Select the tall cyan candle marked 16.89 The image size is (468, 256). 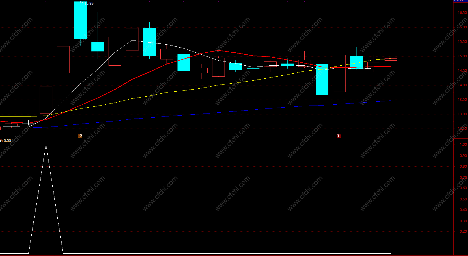pos(80,20)
